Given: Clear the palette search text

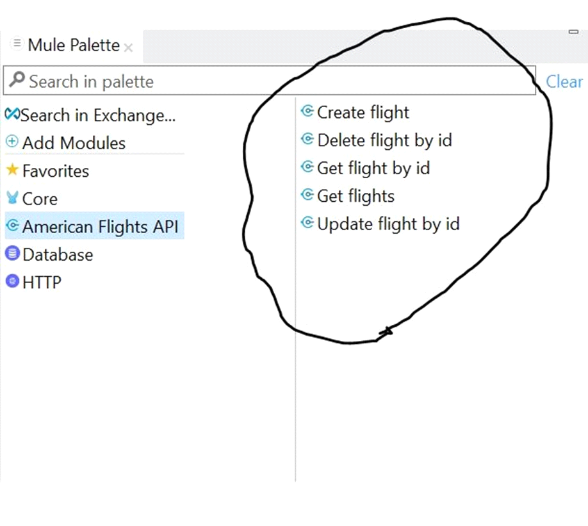Looking at the screenshot, I should 564,81.
